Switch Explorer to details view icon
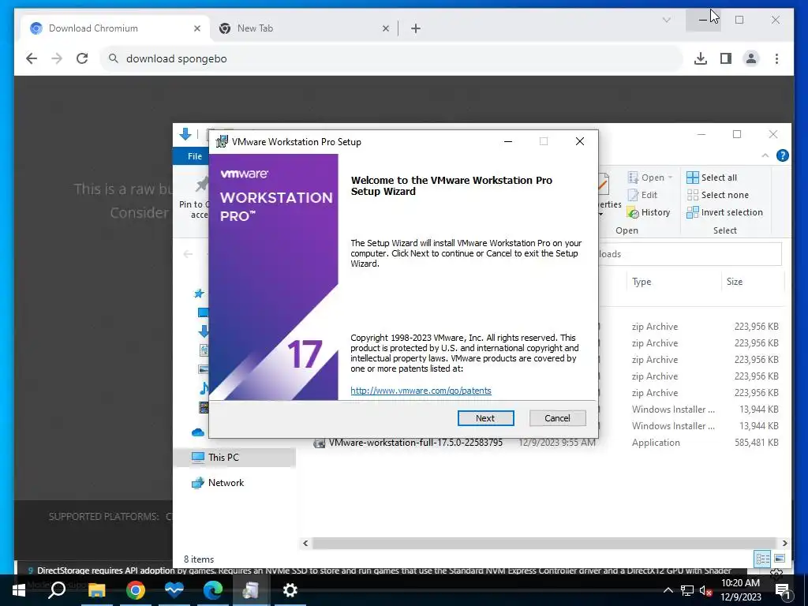The width and height of the screenshot is (808, 606). pos(763,559)
